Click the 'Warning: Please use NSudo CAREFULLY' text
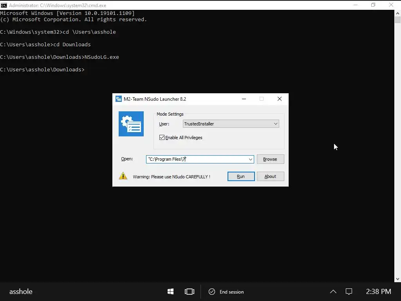The width and height of the screenshot is (401, 301). 172,177
